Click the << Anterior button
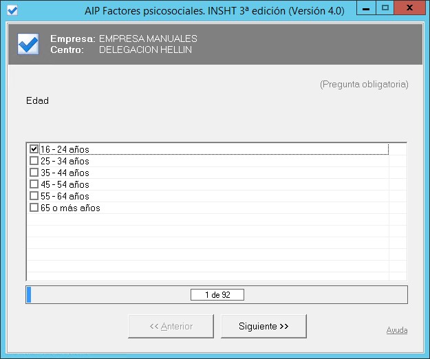 click(171, 326)
